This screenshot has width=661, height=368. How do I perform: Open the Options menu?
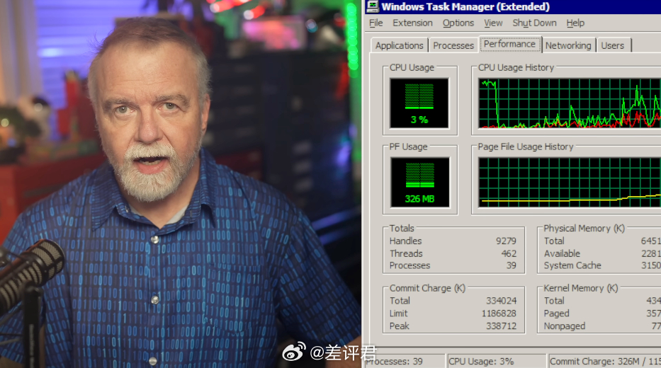tap(458, 23)
